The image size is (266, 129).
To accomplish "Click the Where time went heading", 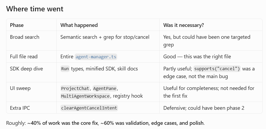I will (x=35, y=9).
